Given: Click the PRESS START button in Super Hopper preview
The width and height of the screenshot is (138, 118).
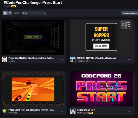Looking at the screenshot, I should click(101, 46).
